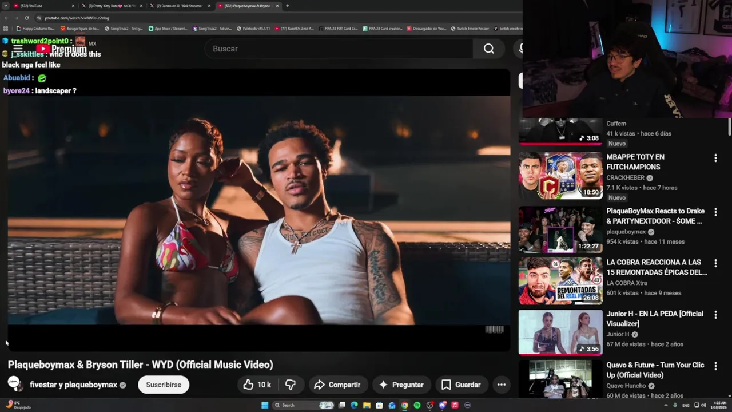
Task: Select the Plaqueboymax & Bryson tab
Action: pyautogui.click(x=248, y=6)
